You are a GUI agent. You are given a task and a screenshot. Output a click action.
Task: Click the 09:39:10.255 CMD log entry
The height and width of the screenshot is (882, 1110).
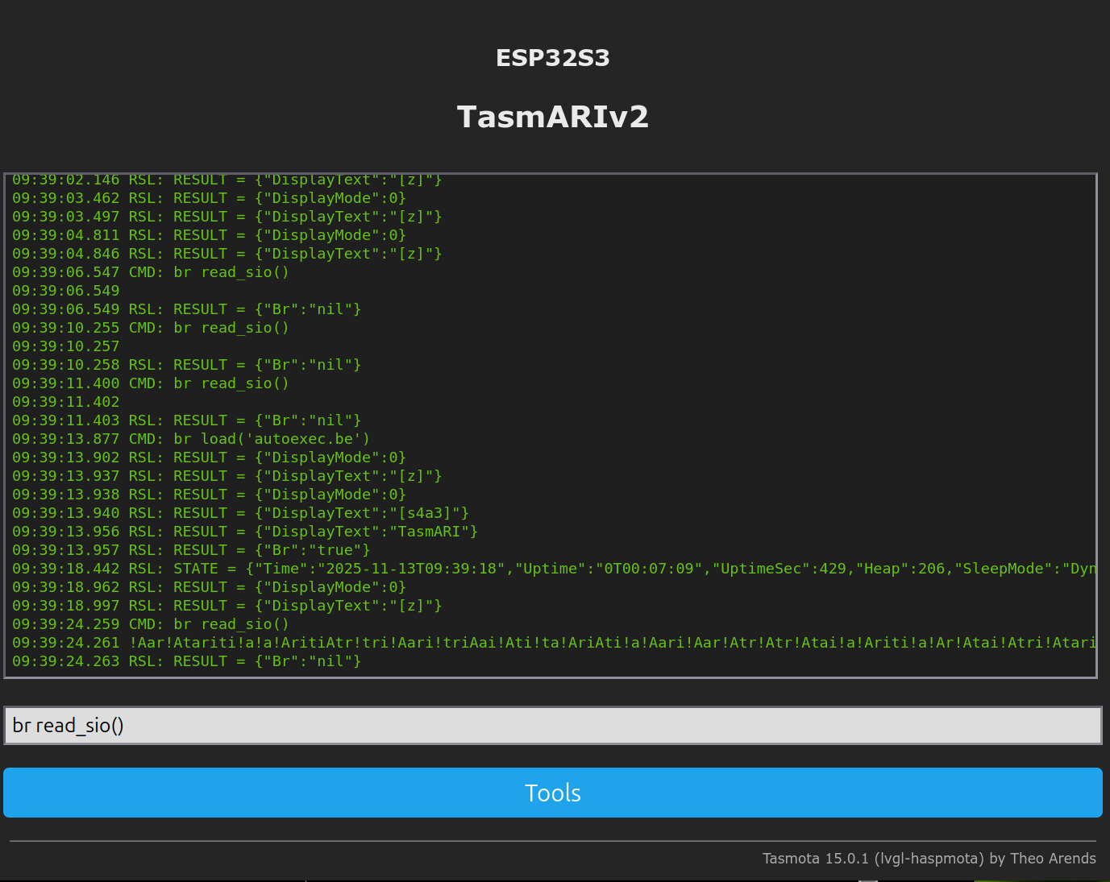150,328
